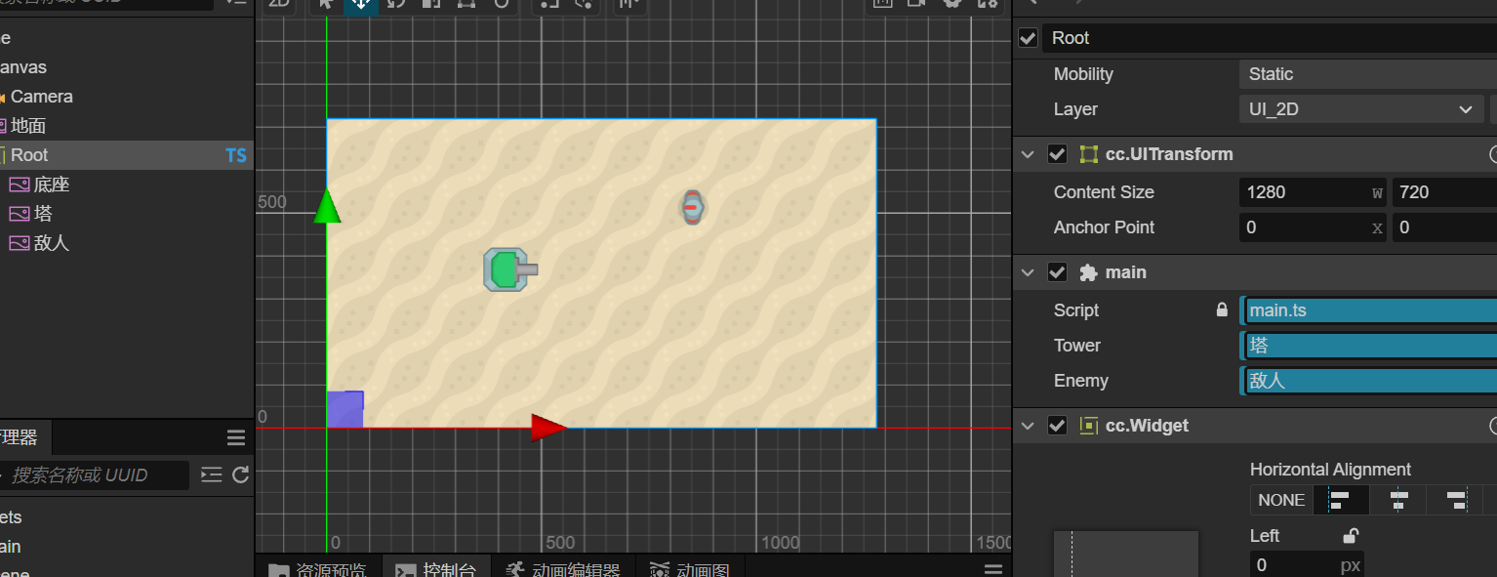
Task: Select the 敌人 node in hierarchy
Action: (x=51, y=243)
